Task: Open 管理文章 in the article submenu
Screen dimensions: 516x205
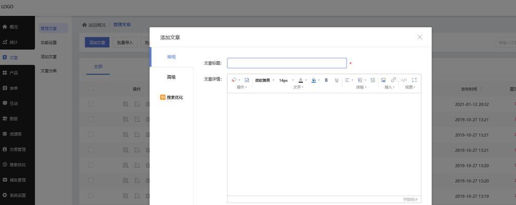Action: [x=53, y=29]
